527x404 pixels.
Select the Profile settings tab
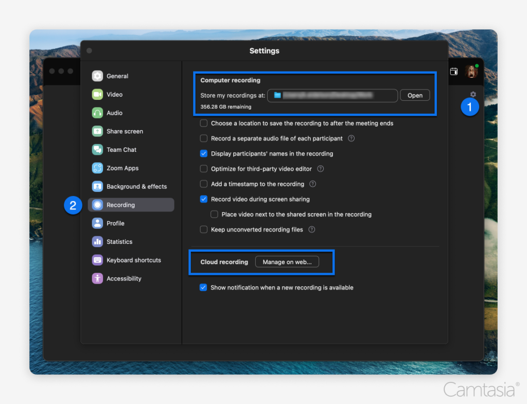[x=131, y=223]
